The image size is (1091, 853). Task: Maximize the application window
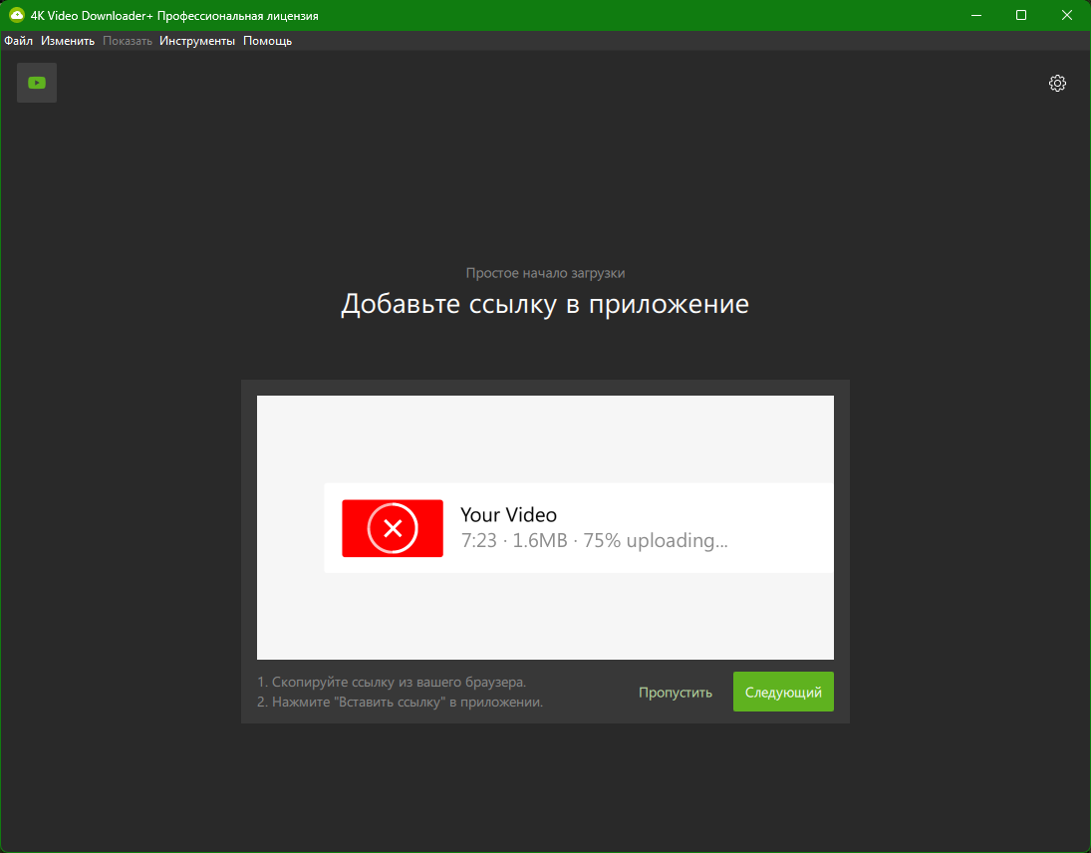click(x=1020, y=15)
